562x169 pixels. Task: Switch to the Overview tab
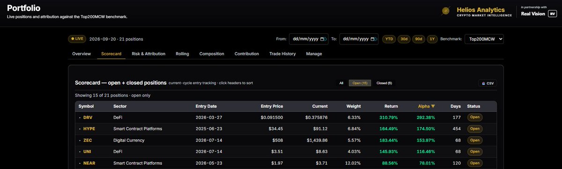point(81,54)
